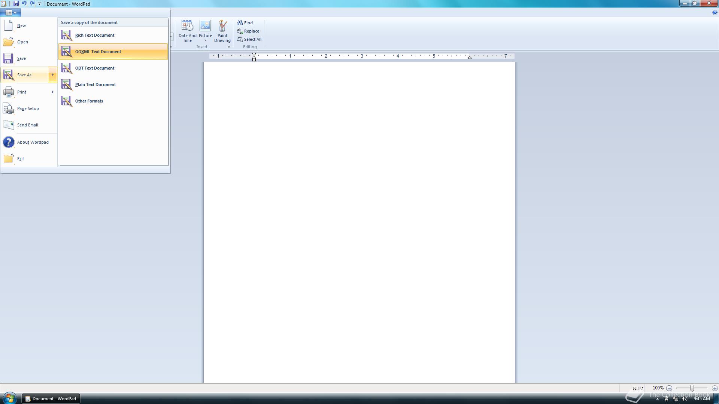Screen dimensions: 719x404
Task: Click the zoom slider handle
Action: coord(692,388)
